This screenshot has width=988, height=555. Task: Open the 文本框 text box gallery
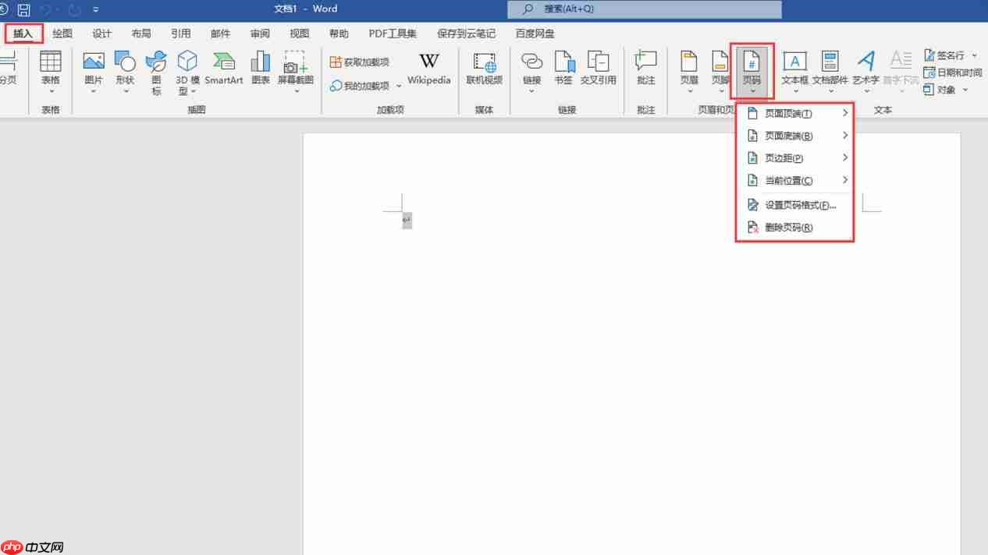click(794, 73)
